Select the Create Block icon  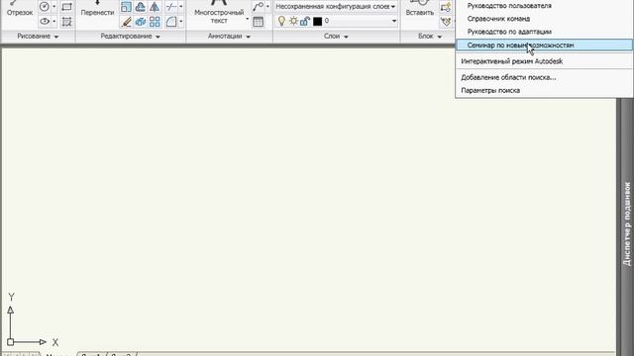(x=446, y=7)
